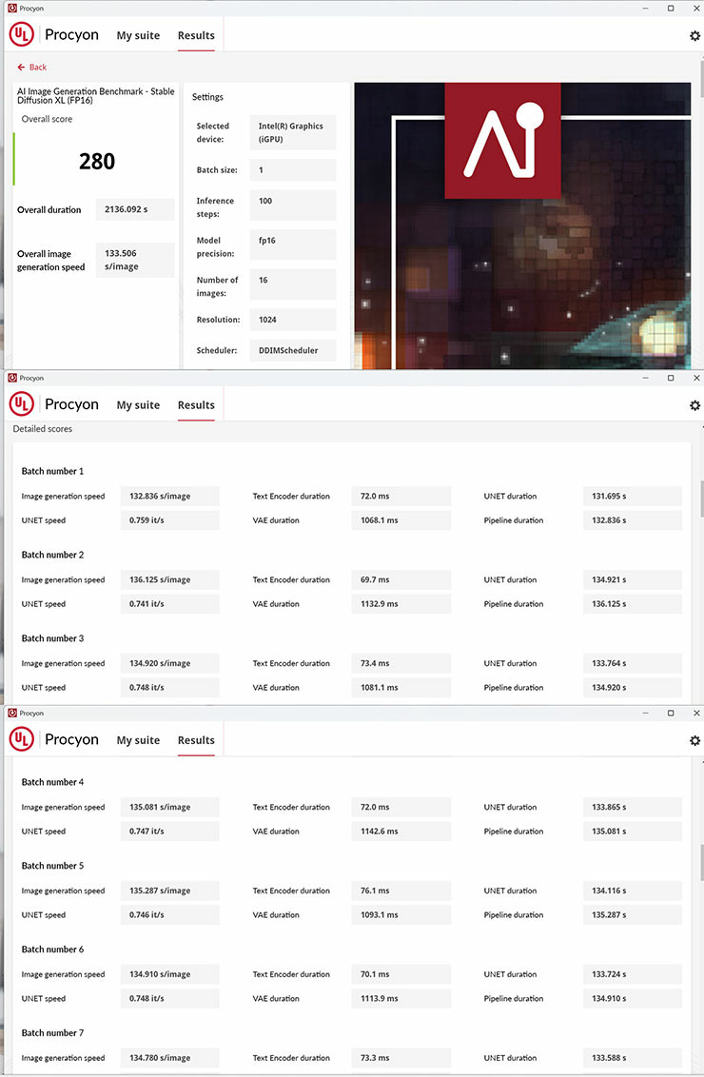This screenshot has height=1077, width=704.
Task: Select Batch 7 speed 134.780 s/image
Action: click(169, 1058)
